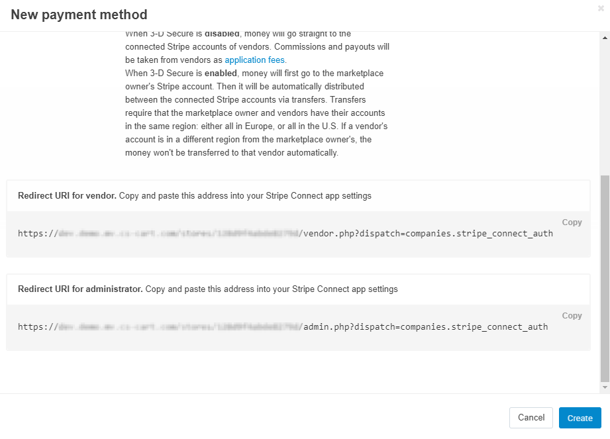The height and width of the screenshot is (439, 610).
Task: Click the https:// prefix of vendor URI
Action: tap(38, 233)
